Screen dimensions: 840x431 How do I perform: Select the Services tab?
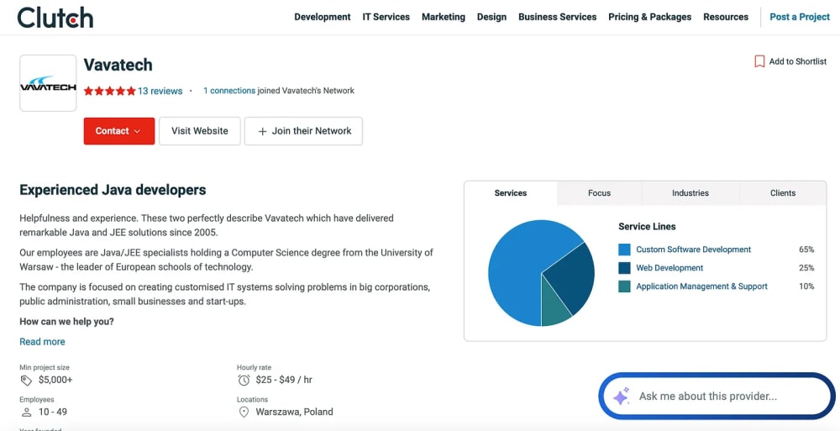[x=511, y=193]
